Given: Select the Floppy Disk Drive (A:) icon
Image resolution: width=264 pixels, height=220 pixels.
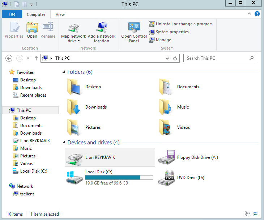Looking at the screenshot, I should point(167,157).
